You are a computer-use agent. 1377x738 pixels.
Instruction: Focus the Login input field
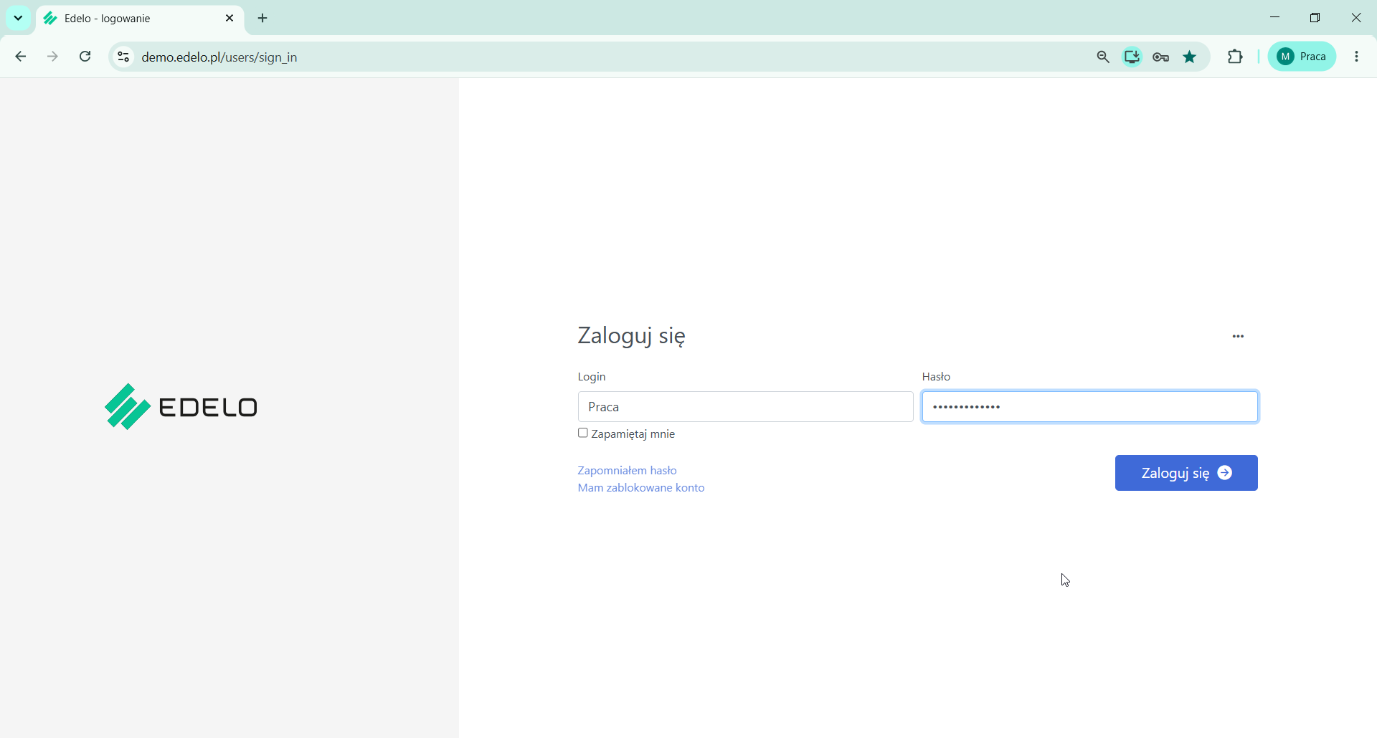click(746, 407)
